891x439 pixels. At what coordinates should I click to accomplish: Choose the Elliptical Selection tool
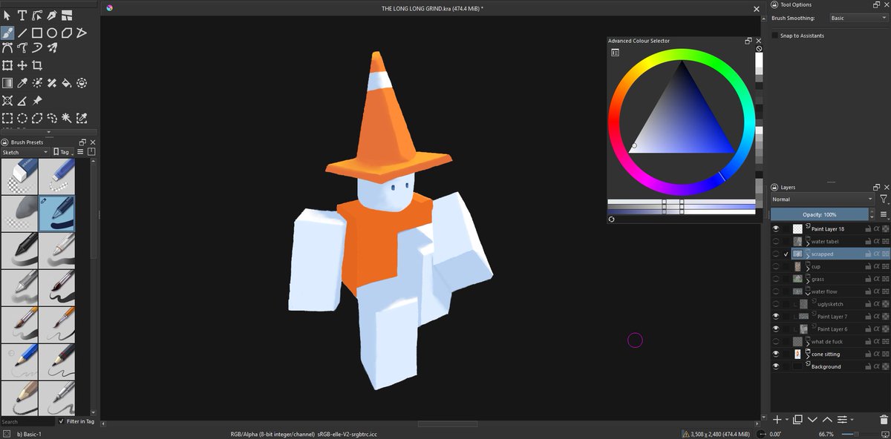click(x=22, y=118)
